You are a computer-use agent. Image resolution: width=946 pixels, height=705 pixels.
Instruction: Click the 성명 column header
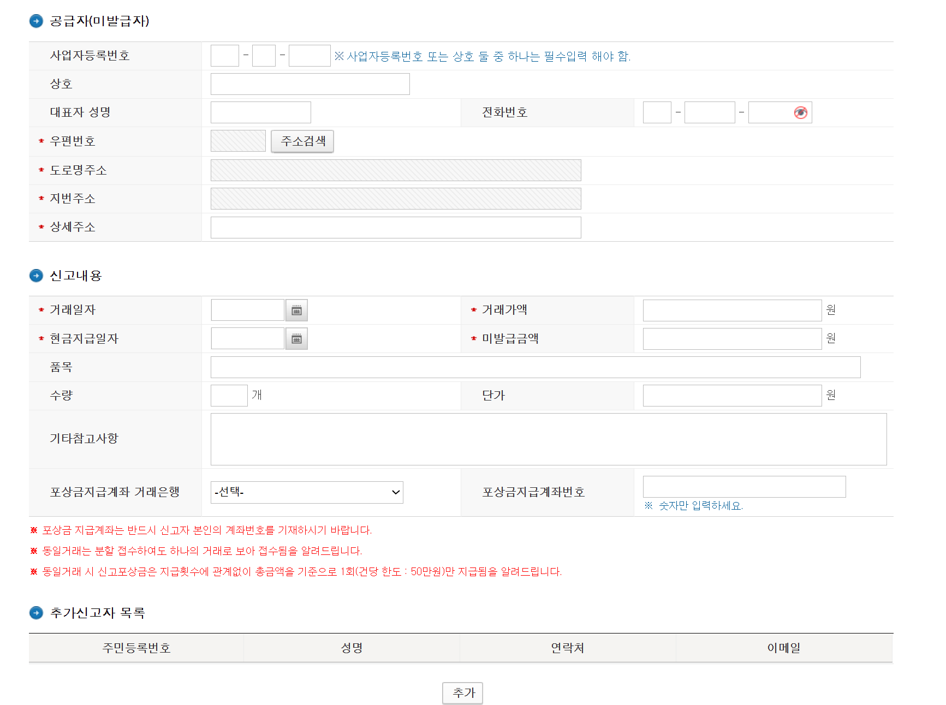tap(352, 648)
